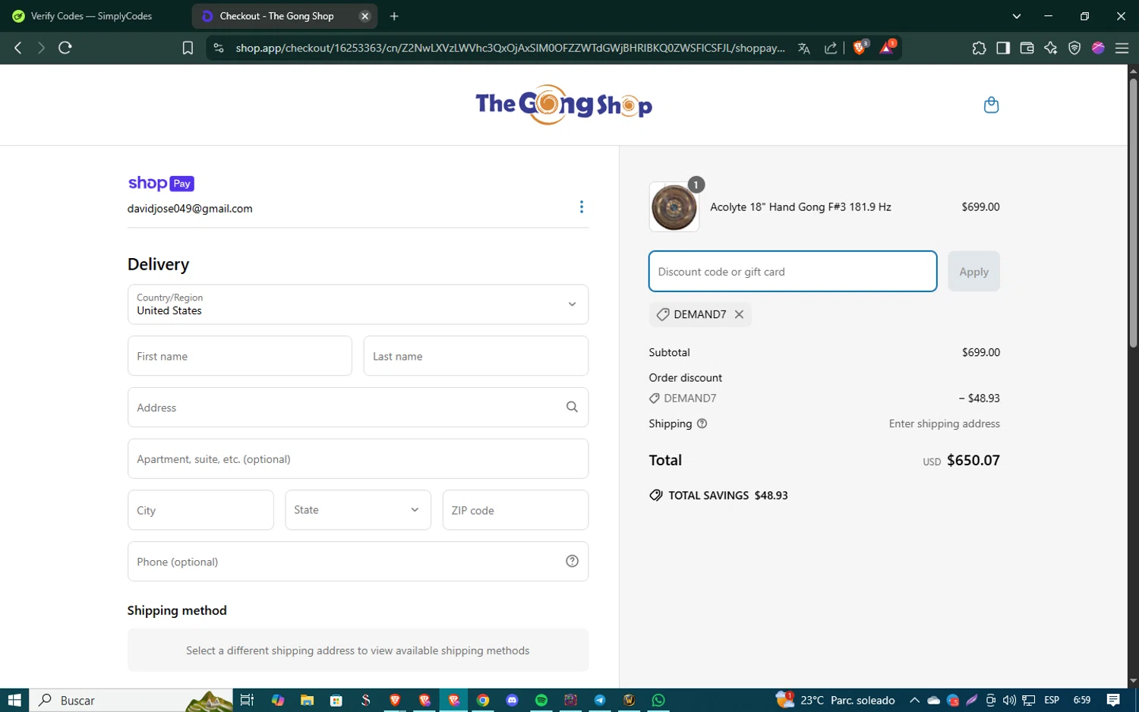Click the email davidjose049@gmail.com
This screenshot has height=712, width=1139.
190,209
